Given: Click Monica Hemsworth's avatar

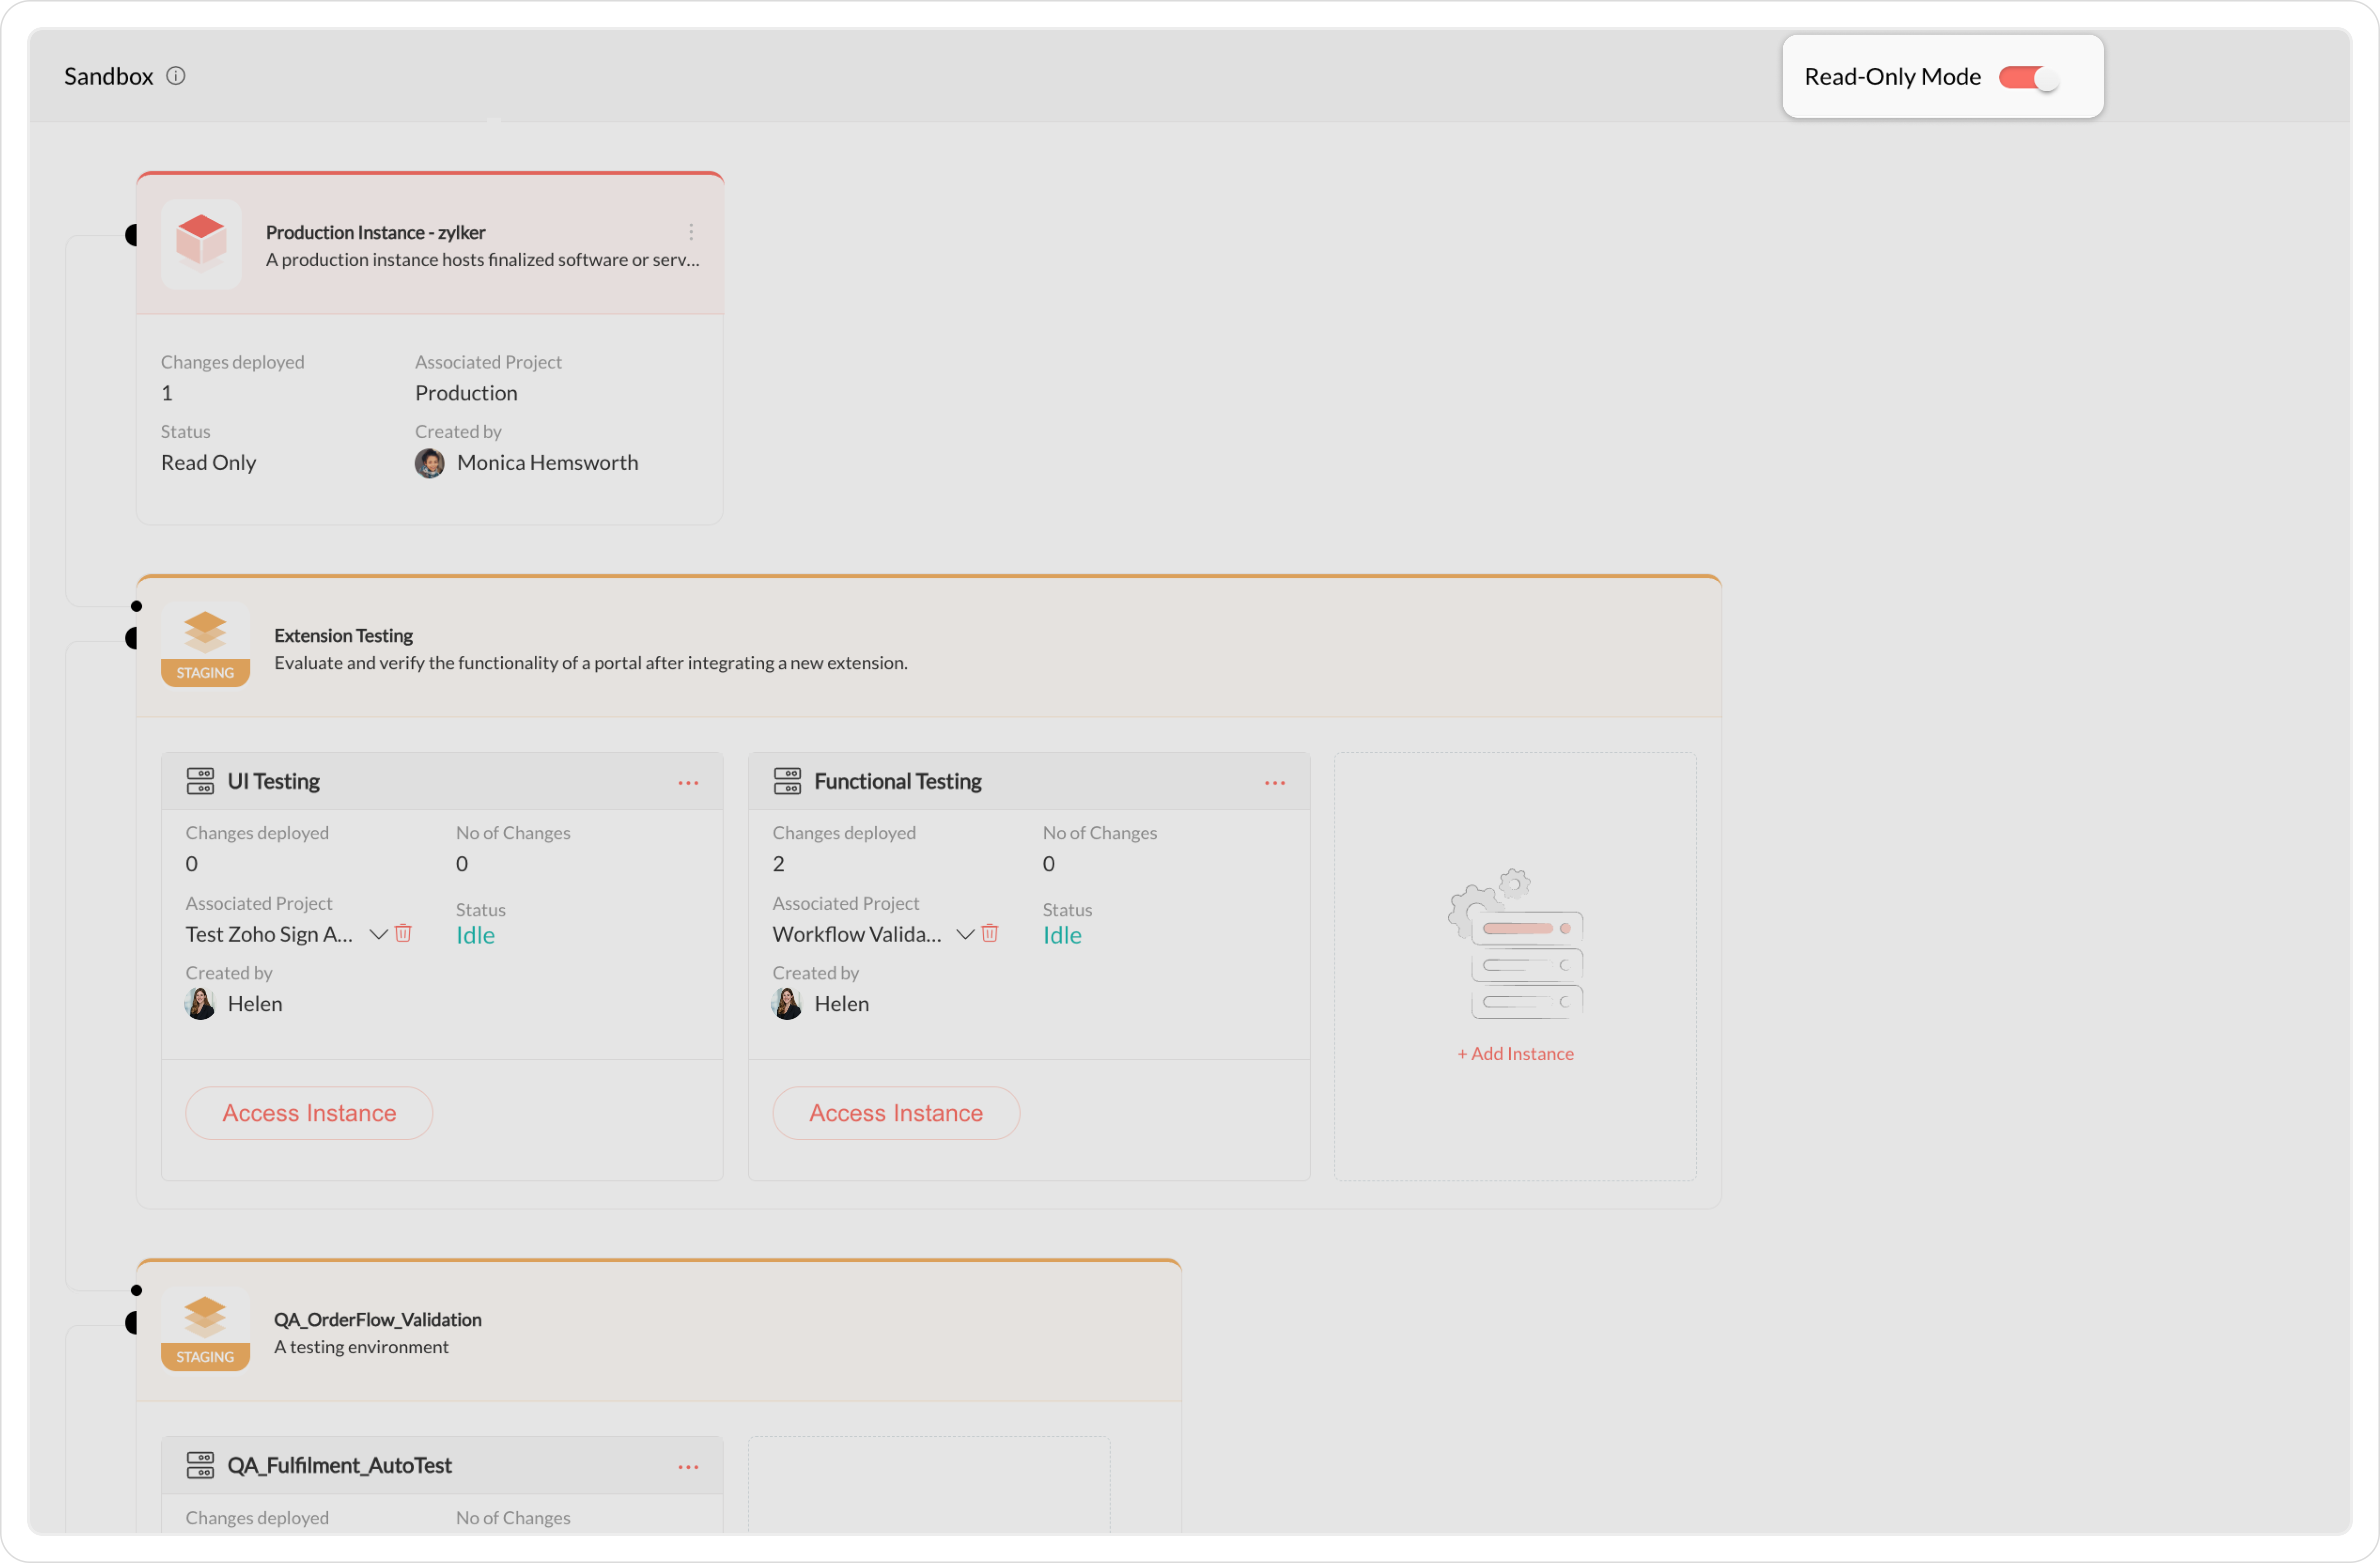Looking at the screenshot, I should pyautogui.click(x=430, y=463).
